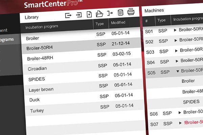Expand the S07 program shown in red
Viewport: 203px width, 135px height.
coord(181,123)
